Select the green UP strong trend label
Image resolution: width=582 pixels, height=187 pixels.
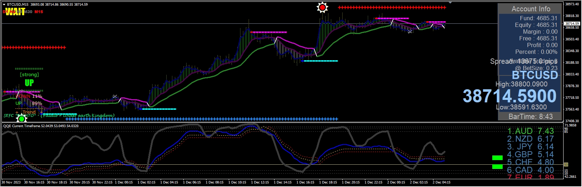pos(29,83)
